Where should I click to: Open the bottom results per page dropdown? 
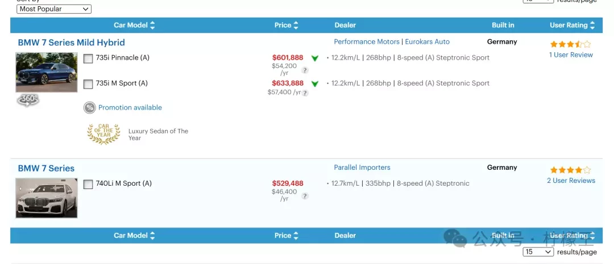(538, 252)
